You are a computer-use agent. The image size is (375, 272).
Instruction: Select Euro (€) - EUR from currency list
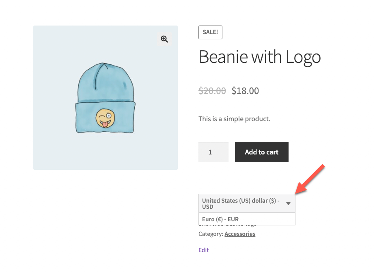pos(220,219)
